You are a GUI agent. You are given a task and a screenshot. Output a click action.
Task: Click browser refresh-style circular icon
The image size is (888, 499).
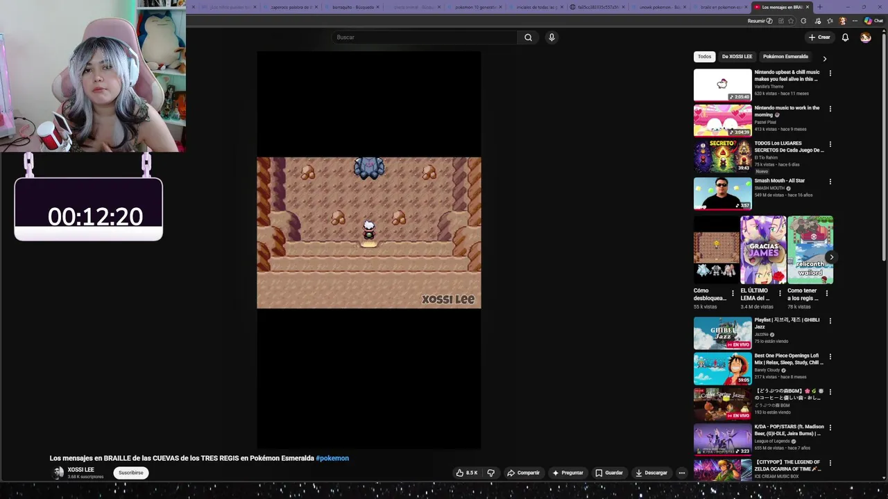coord(803,21)
